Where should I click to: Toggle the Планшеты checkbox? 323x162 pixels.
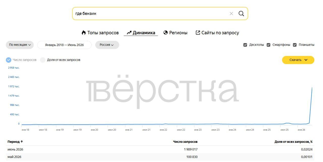295,45
